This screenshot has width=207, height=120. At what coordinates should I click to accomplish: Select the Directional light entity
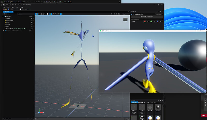[x=10, y=21]
